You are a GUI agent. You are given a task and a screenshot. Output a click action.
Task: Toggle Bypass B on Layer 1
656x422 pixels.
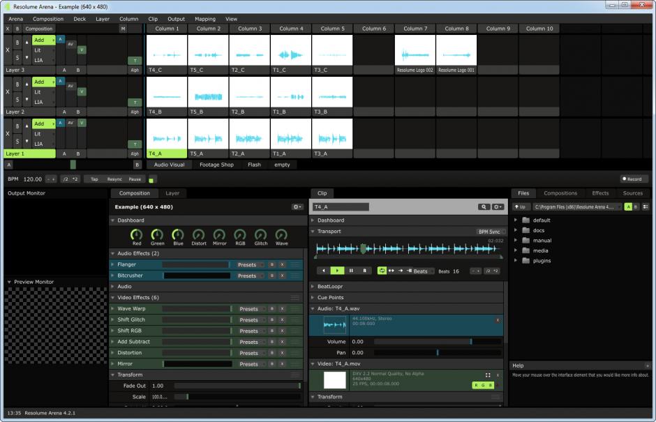(x=17, y=126)
